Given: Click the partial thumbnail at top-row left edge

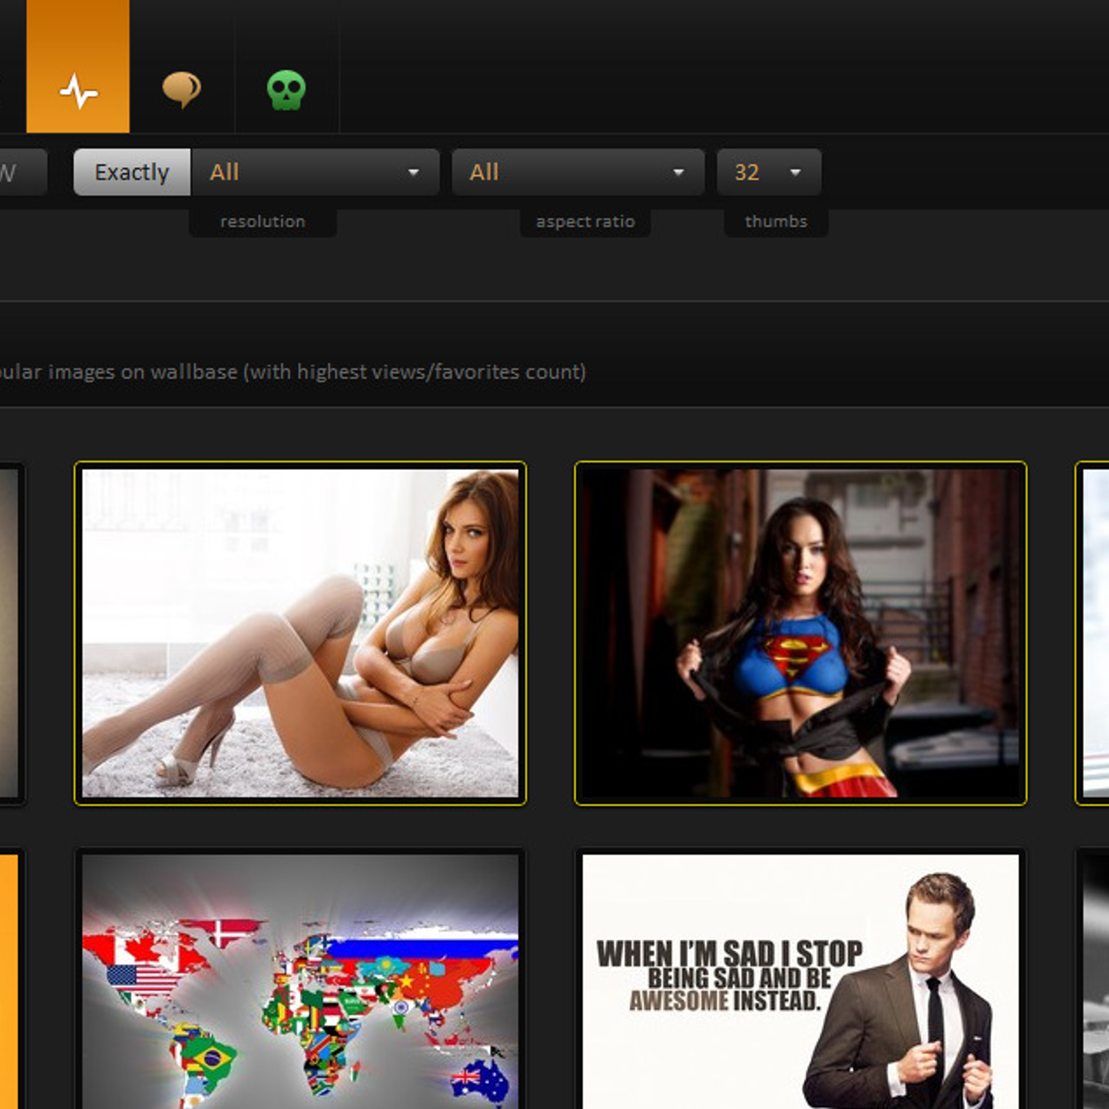Looking at the screenshot, I should 10,633.
